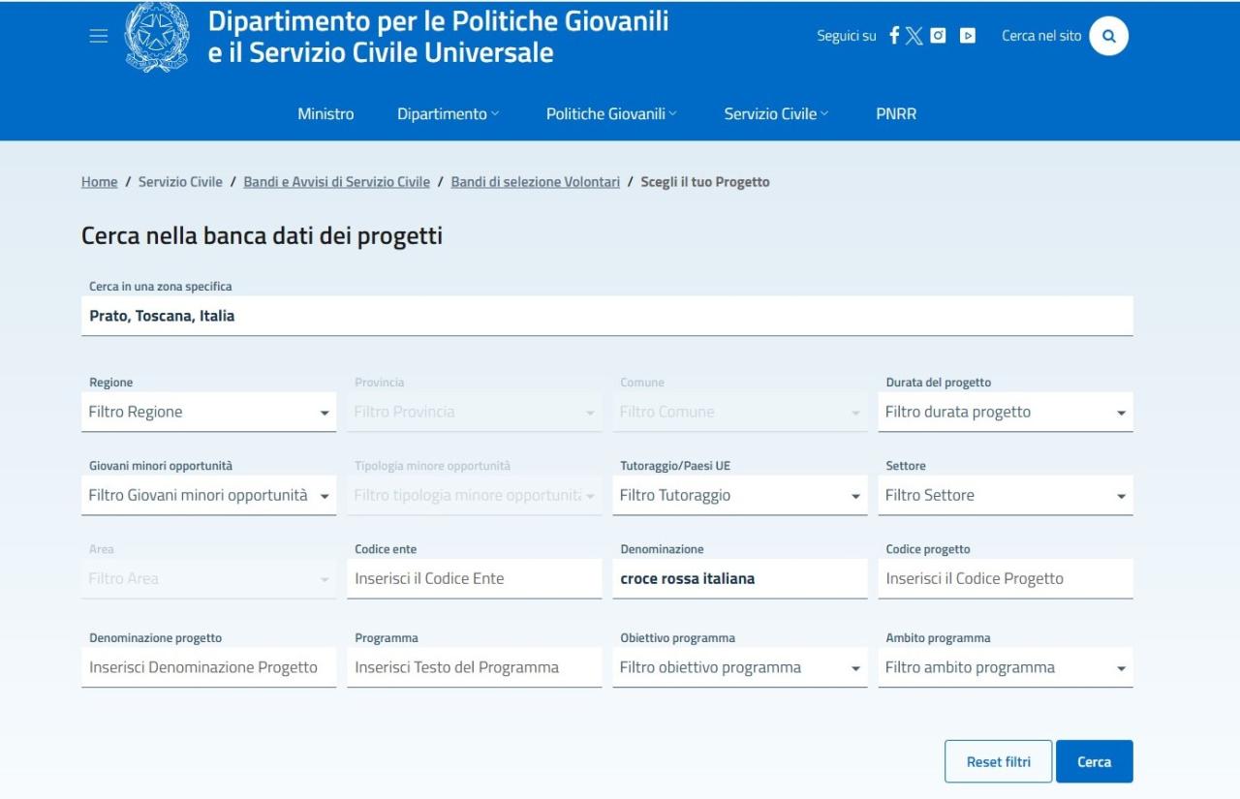Click the Cerca nella banca dati dei progetti heading
Image resolution: width=1240 pixels, height=799 pixels.
click(x=262, y=236)
